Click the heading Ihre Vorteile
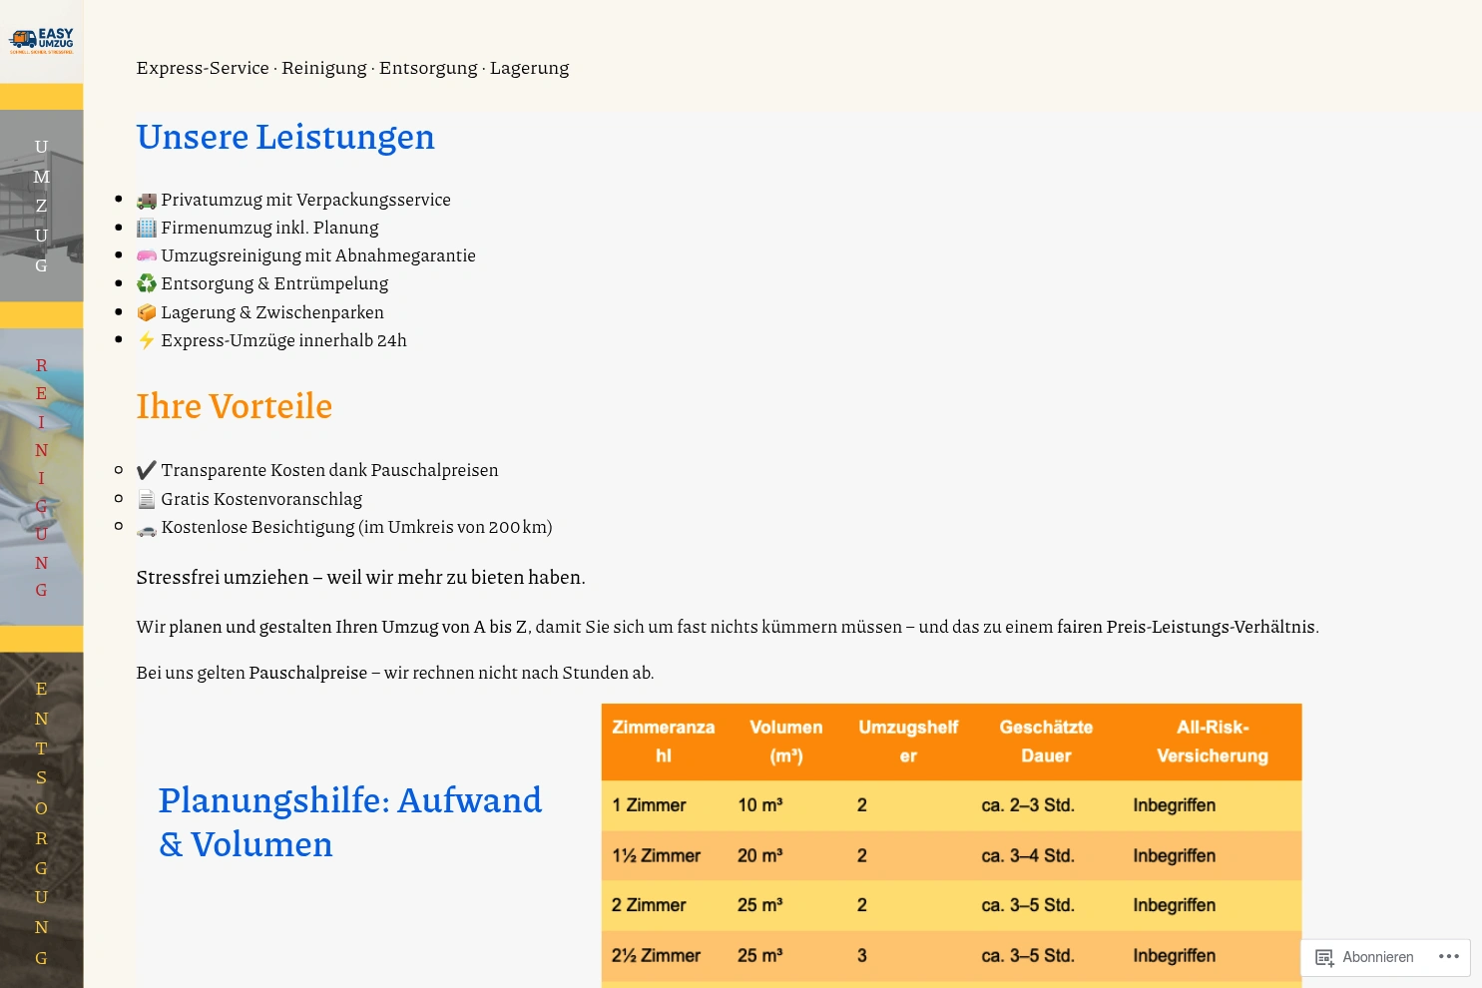1482x988 pixels. click(235, 406)
